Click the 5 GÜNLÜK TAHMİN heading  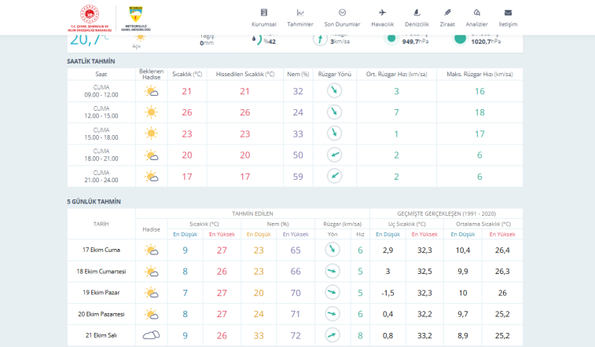94,201
